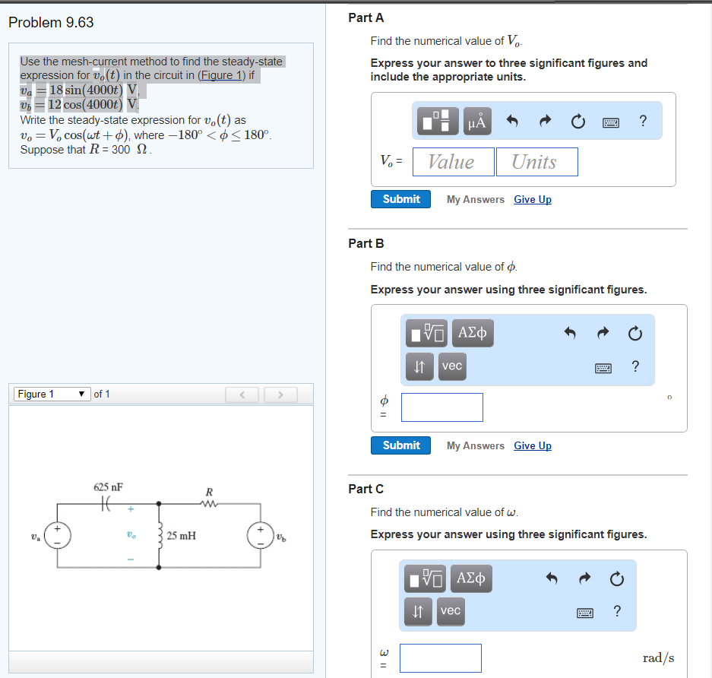Submit the answer for Part A
Screen dimensions: 712x678
click(400, 198)
